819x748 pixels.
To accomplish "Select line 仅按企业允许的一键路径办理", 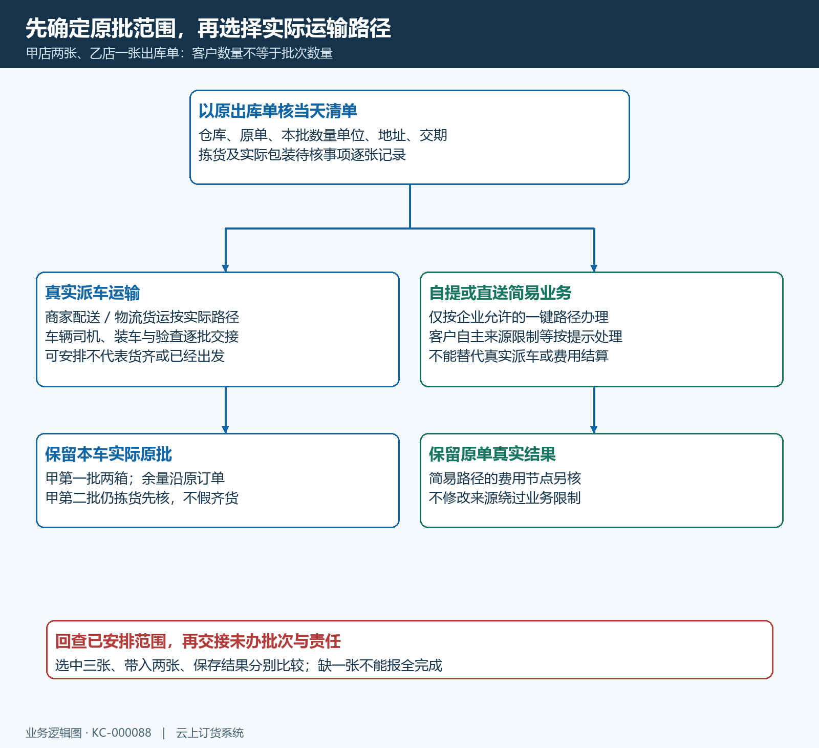I will 519,317.
